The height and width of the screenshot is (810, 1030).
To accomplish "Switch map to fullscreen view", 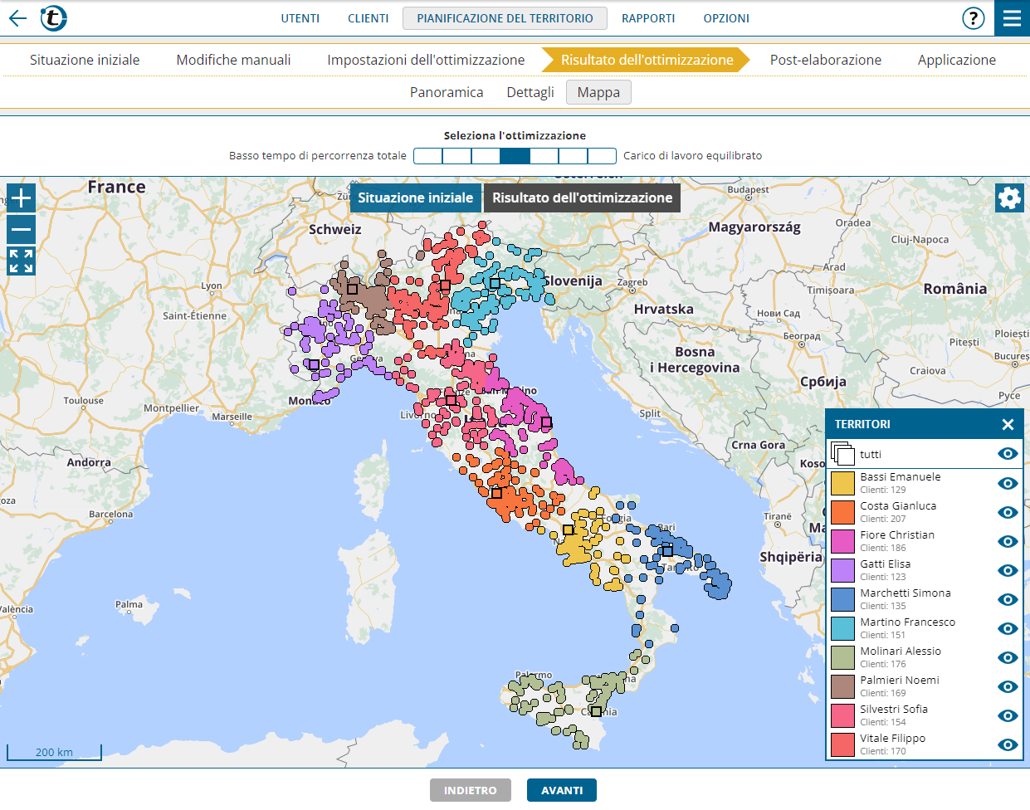I will (22, 261).
